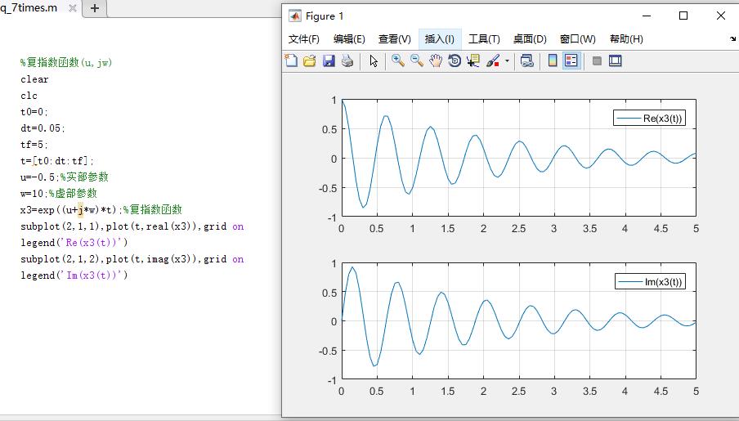Open the 工具(T) menu
739x421 pixels.
(484, 39)
